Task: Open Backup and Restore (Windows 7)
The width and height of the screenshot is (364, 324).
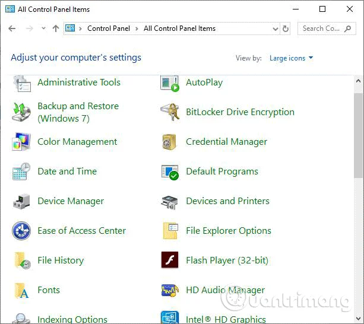Action: 78,112
